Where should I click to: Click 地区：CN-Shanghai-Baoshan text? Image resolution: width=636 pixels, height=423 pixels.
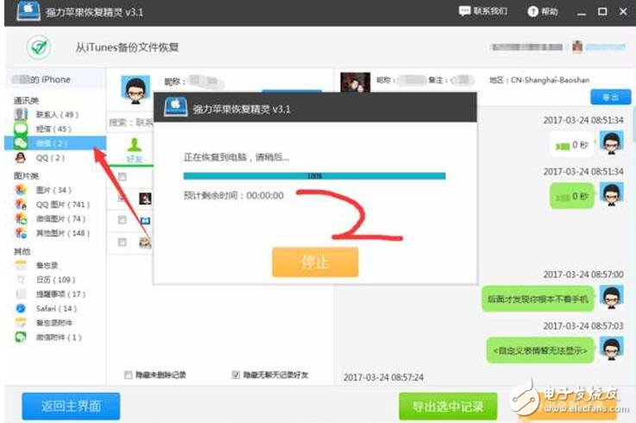(x=539, y=80)
